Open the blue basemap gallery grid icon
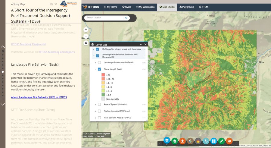This screenshot has height=148, width=271. [213, 141]
